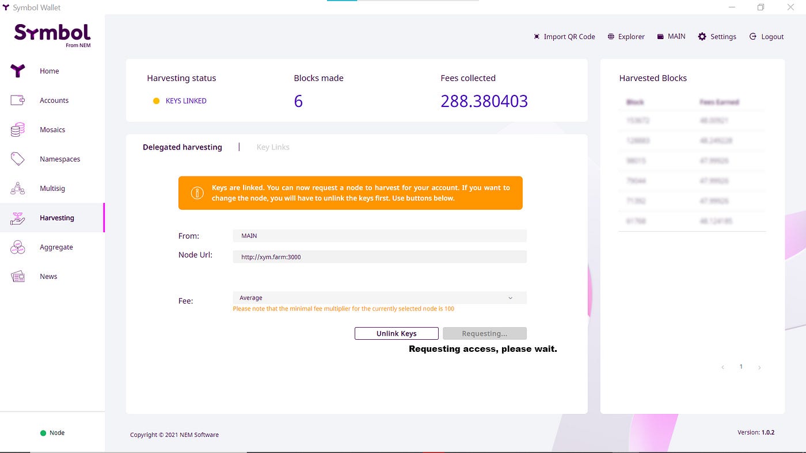
Task: Select Mosaics in the sidebar
Action: pos(52,129)
